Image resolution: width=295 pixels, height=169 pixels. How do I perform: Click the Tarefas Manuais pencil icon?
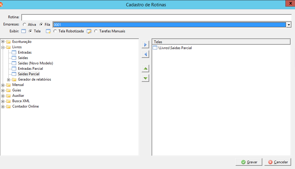tap(89, 31)
